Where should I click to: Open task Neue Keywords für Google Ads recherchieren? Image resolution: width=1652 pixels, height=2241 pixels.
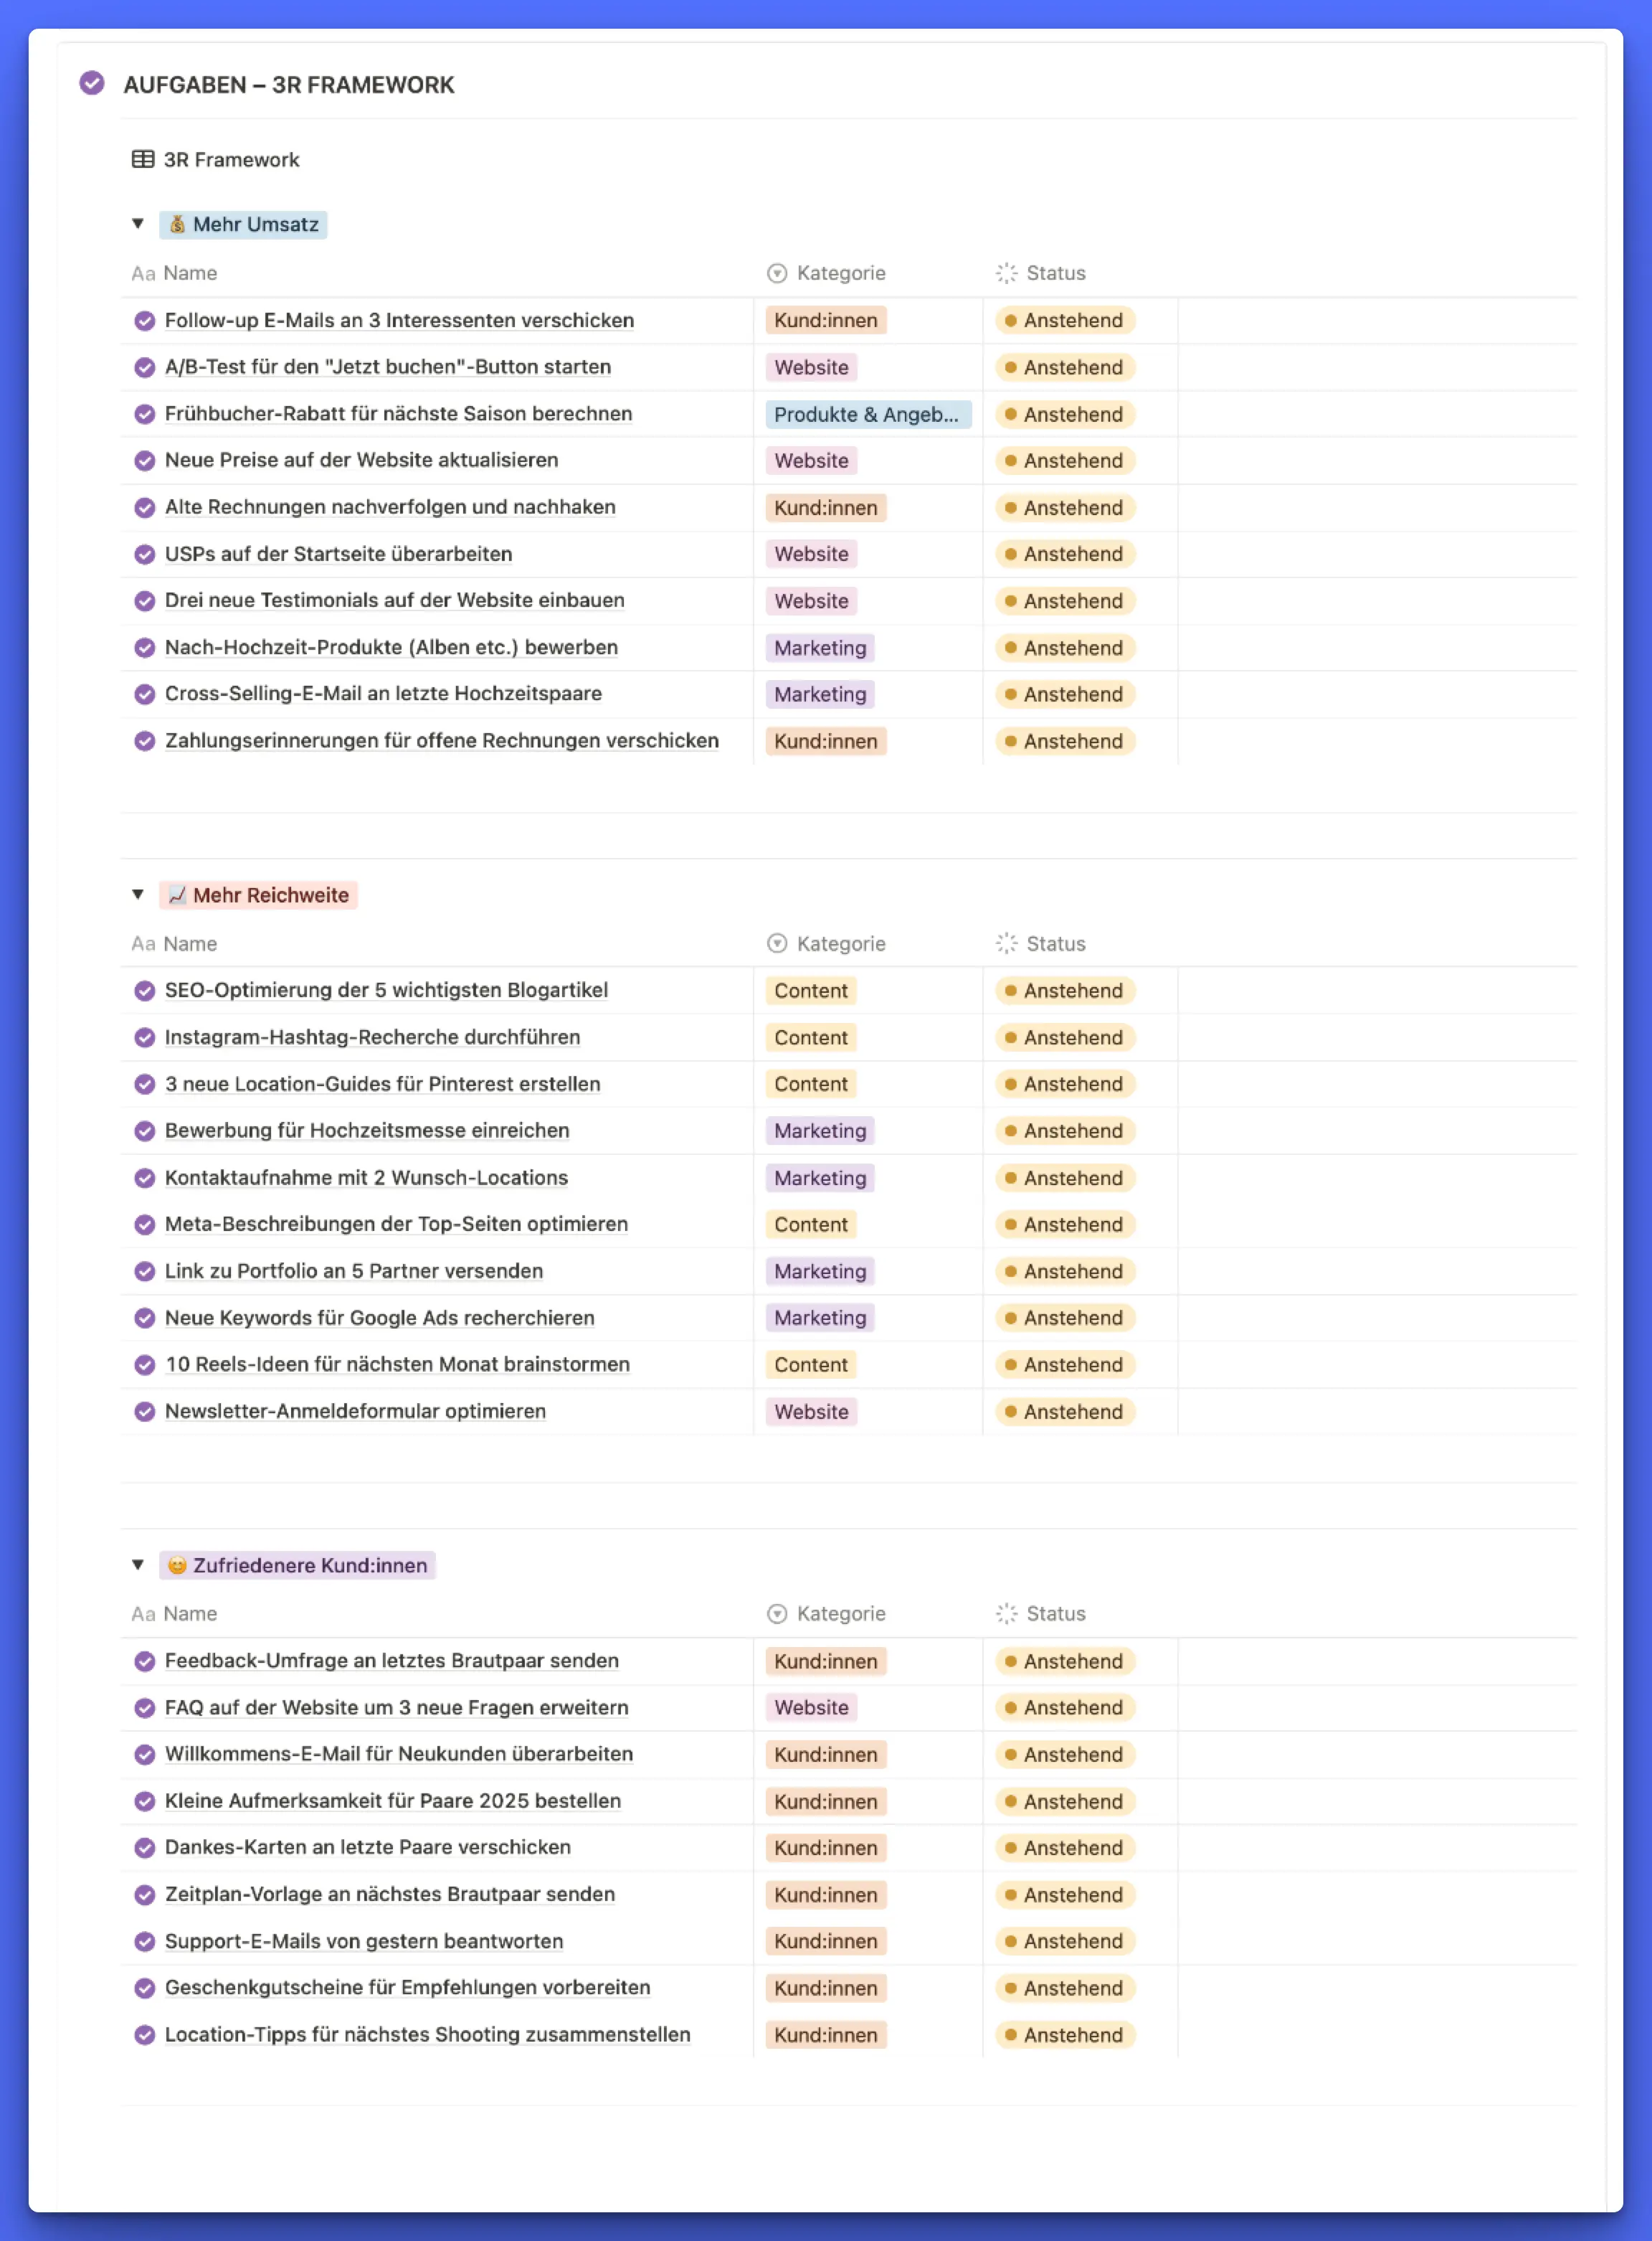click(379, 1318)
